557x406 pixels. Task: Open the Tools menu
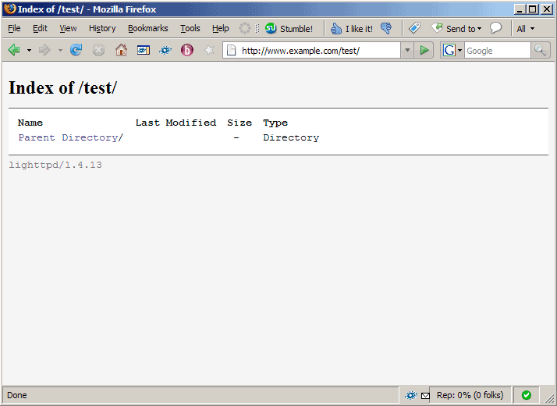190,28
